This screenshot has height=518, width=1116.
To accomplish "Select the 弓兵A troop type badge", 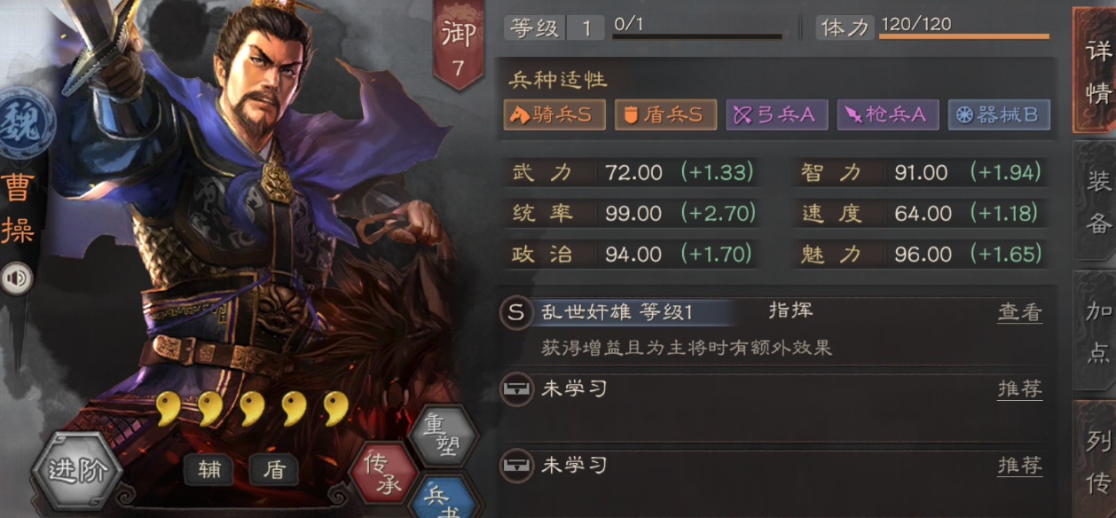I will 777,114.
